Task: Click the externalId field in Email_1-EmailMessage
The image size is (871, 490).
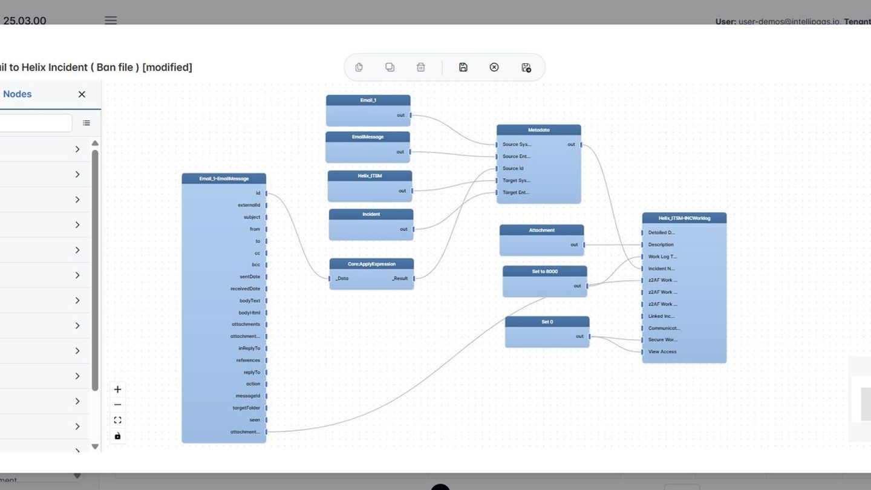Action: pyautogui.click(x=249, y=205)
